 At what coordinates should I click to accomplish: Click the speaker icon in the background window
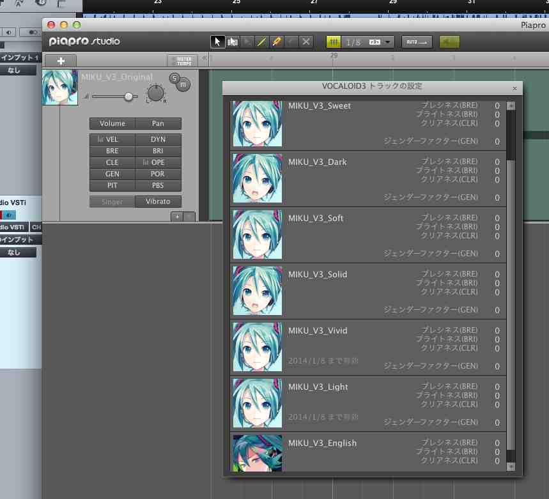coord(9,33)
